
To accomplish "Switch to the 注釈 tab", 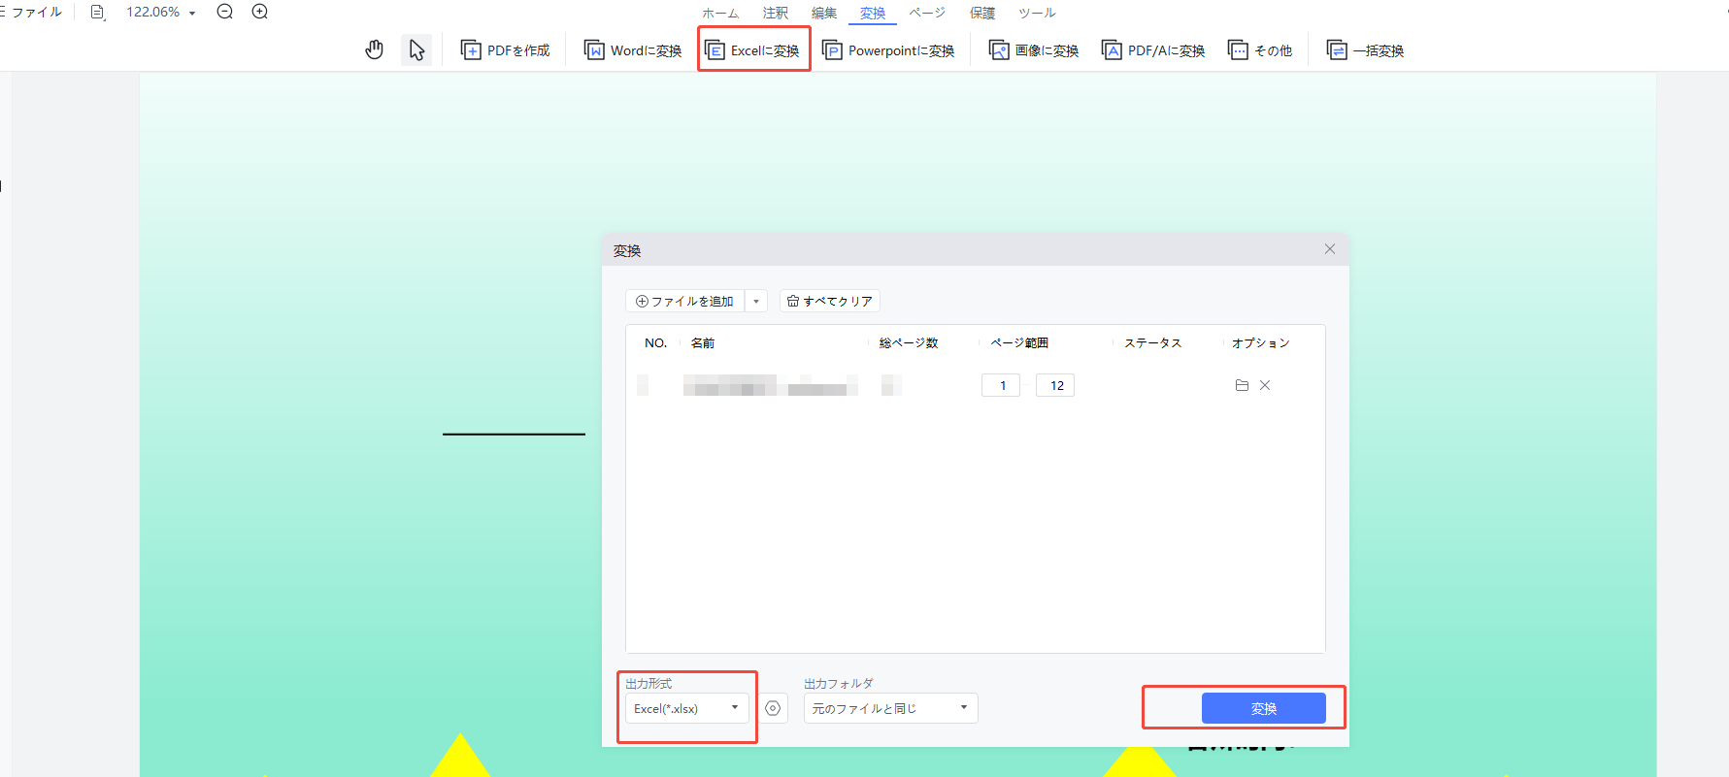I will [776, 13].
